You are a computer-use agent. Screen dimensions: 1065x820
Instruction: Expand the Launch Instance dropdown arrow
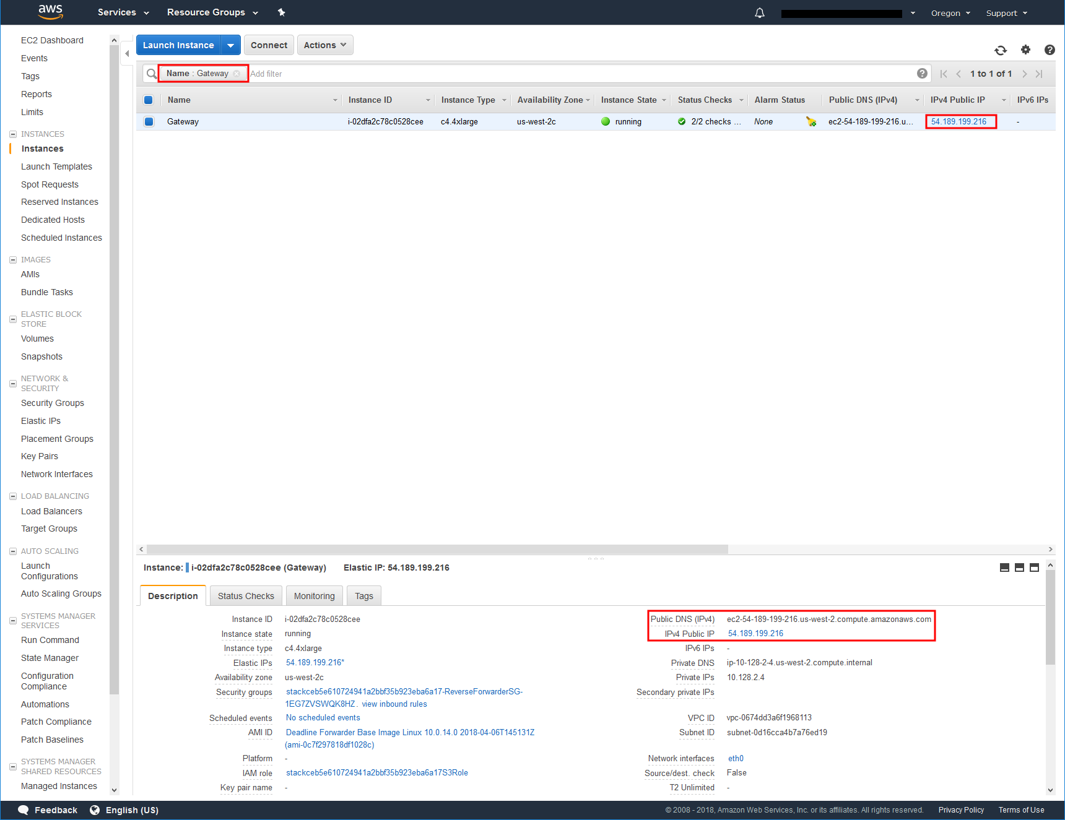click(x=230, y=45)
